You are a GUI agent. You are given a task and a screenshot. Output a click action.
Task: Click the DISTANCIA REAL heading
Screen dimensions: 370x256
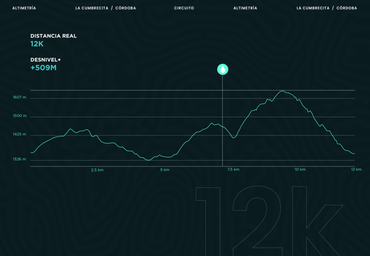point(54,36)
